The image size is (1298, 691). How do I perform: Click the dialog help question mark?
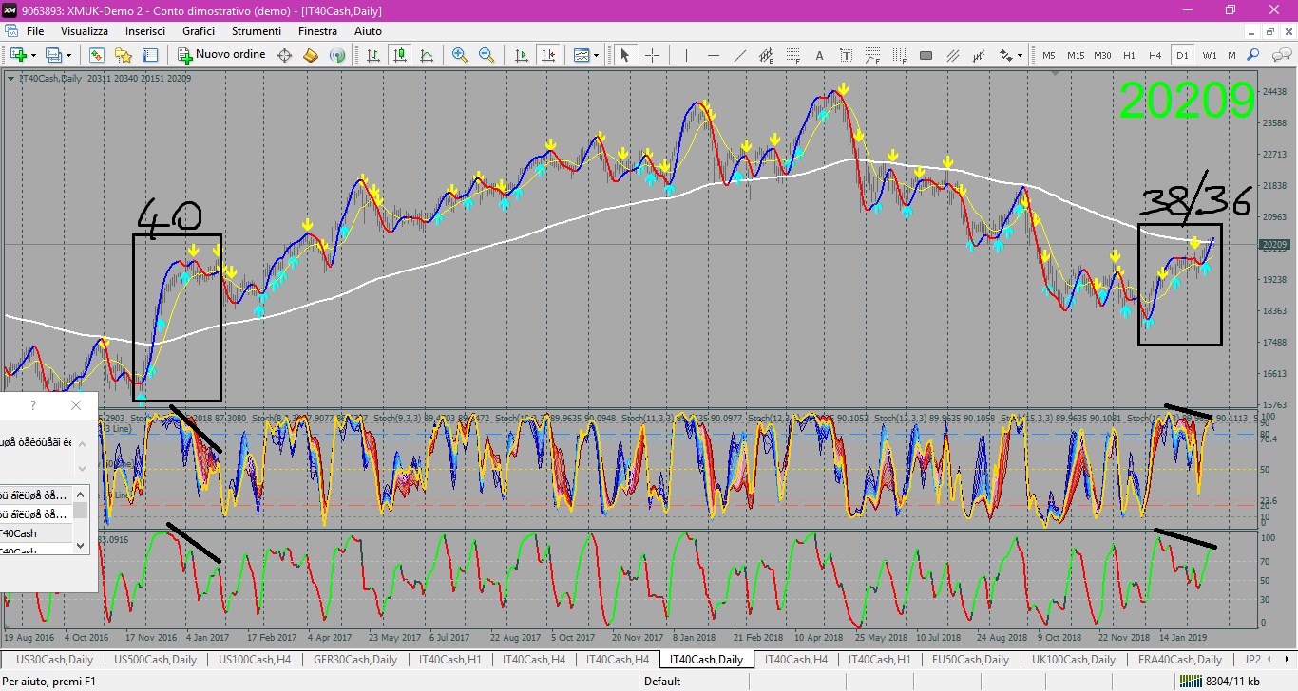click(x=33, y=405)
